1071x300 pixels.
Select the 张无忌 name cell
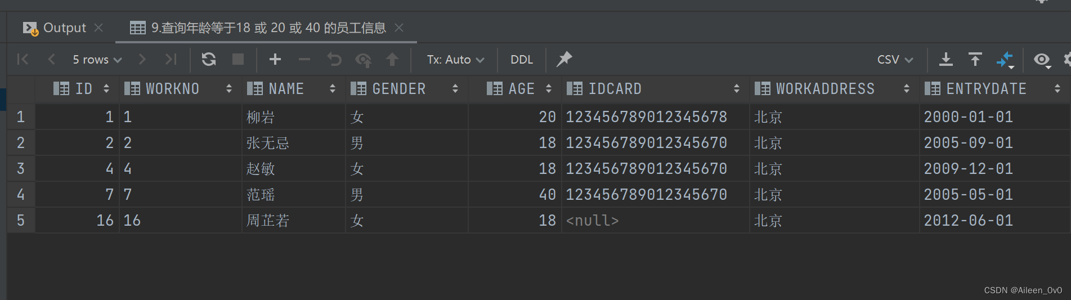(x=268, y=143)
